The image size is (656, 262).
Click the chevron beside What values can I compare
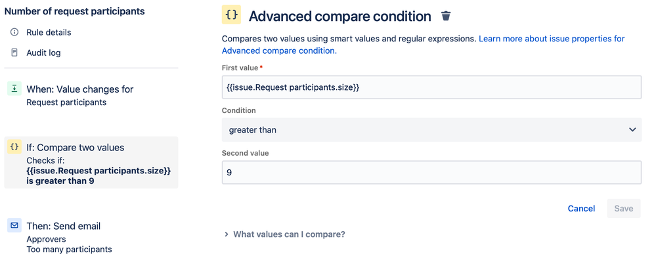tap(227, 234)
